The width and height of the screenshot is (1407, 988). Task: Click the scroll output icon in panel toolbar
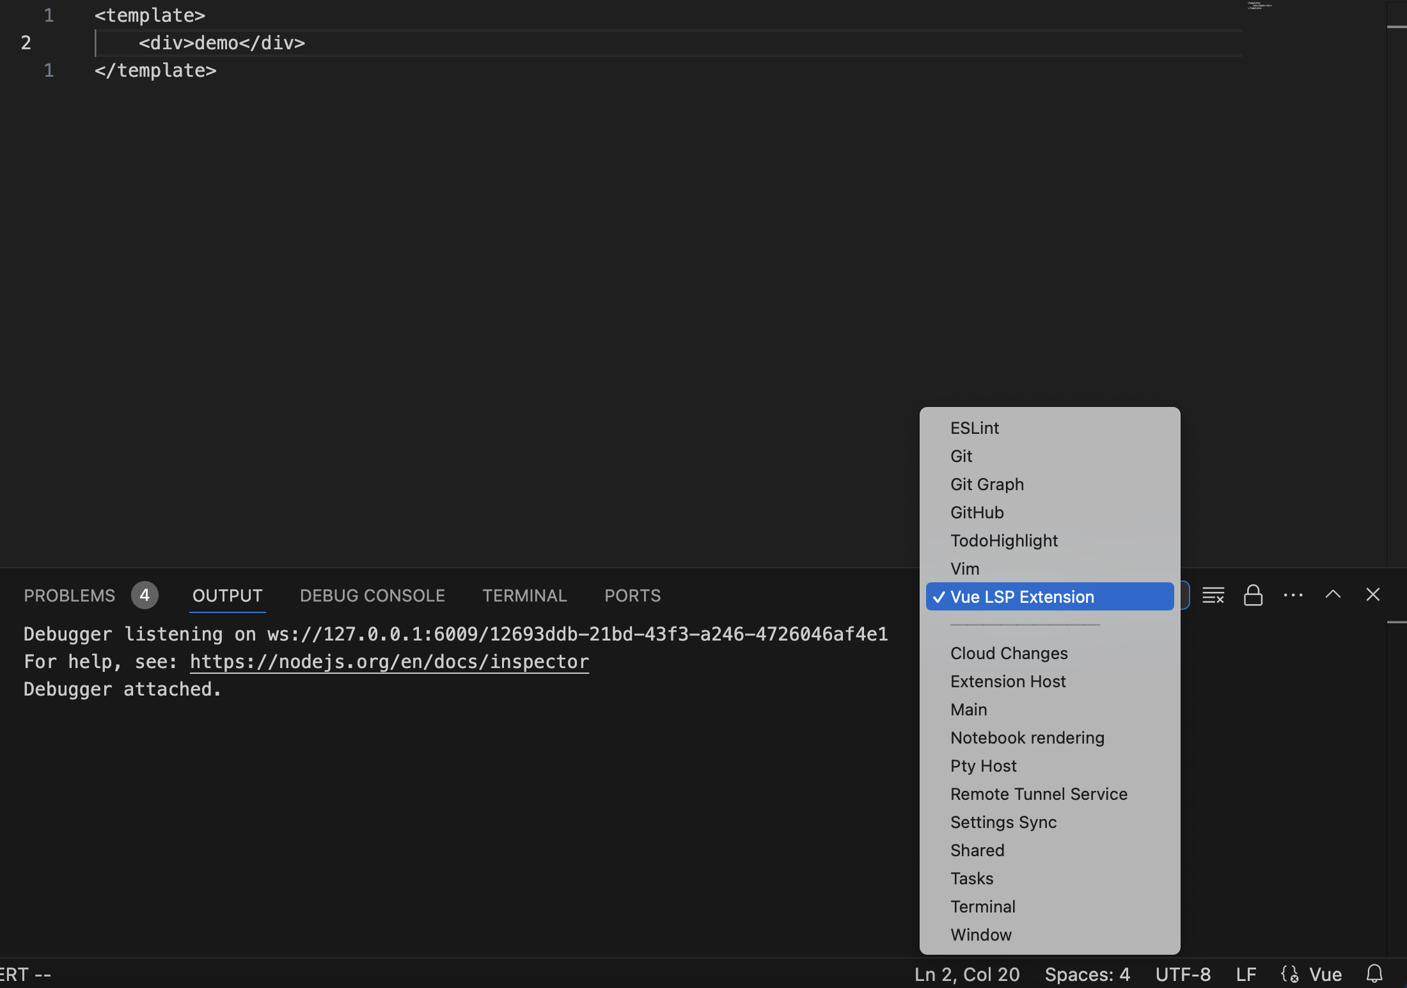[x=1252, y=596]
